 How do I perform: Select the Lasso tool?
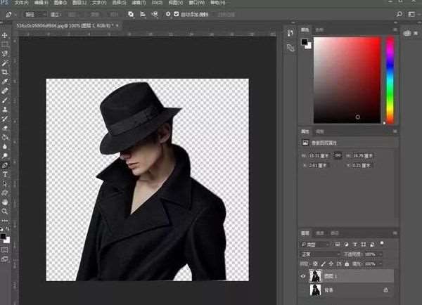click(5, 54)
